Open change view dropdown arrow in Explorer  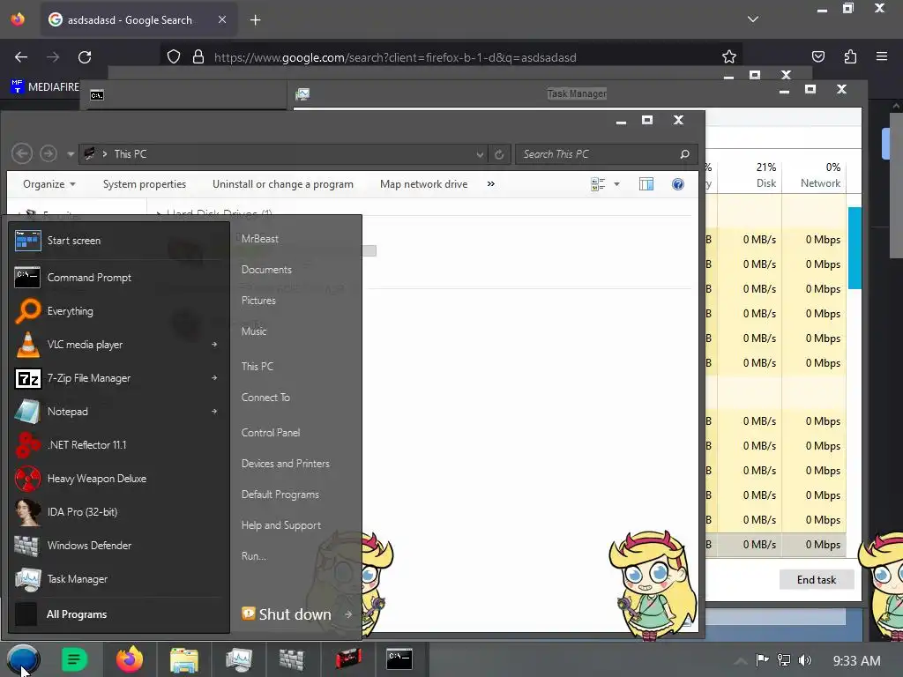pyautogui.click(x=616, y=184)
